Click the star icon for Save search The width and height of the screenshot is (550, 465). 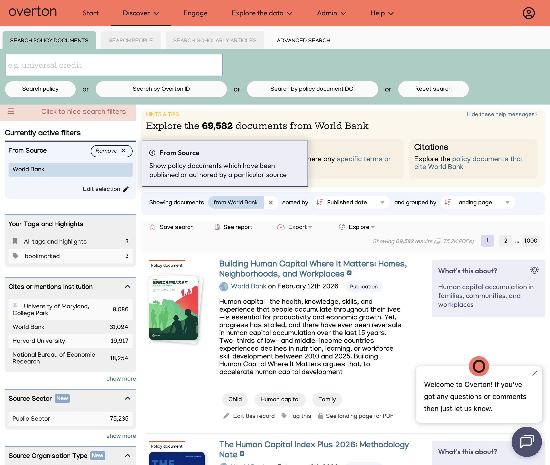152,227
